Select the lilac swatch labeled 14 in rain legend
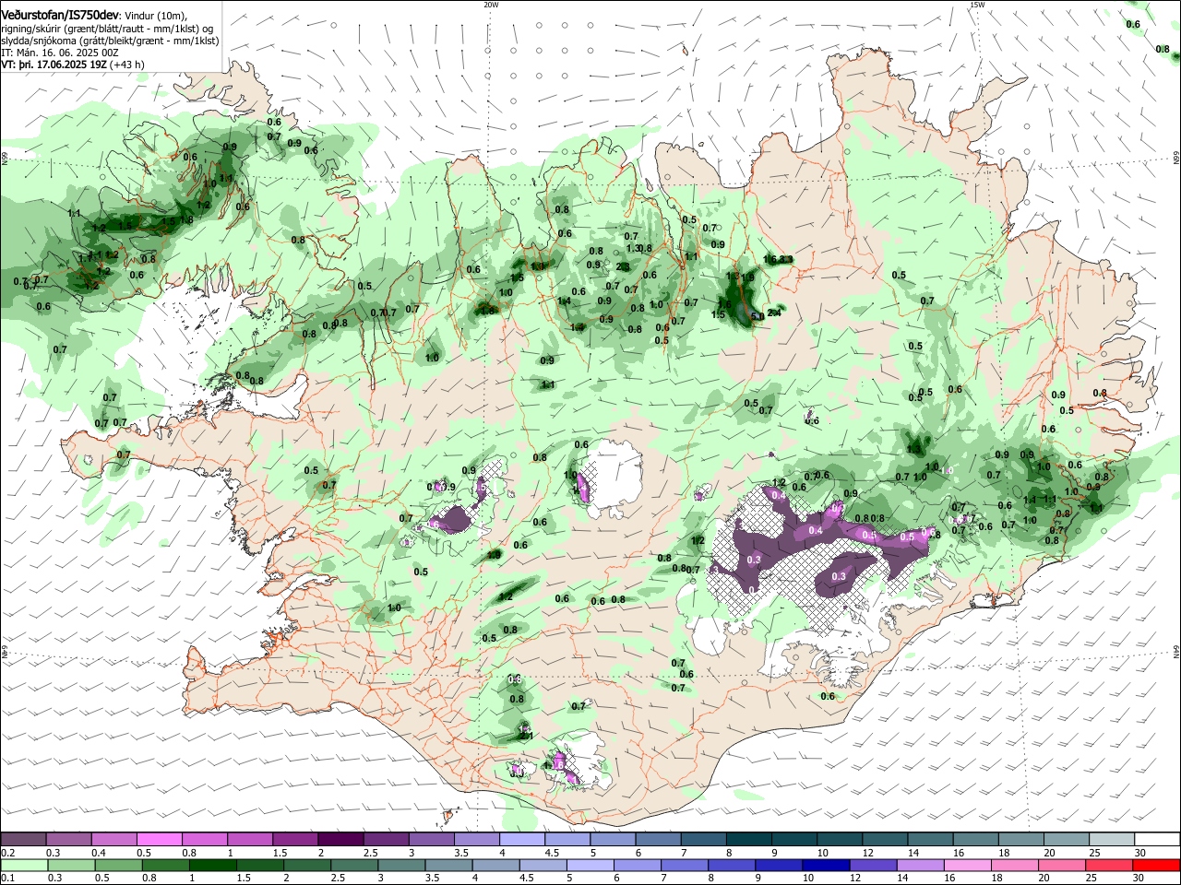 click(x=921, y=865)
